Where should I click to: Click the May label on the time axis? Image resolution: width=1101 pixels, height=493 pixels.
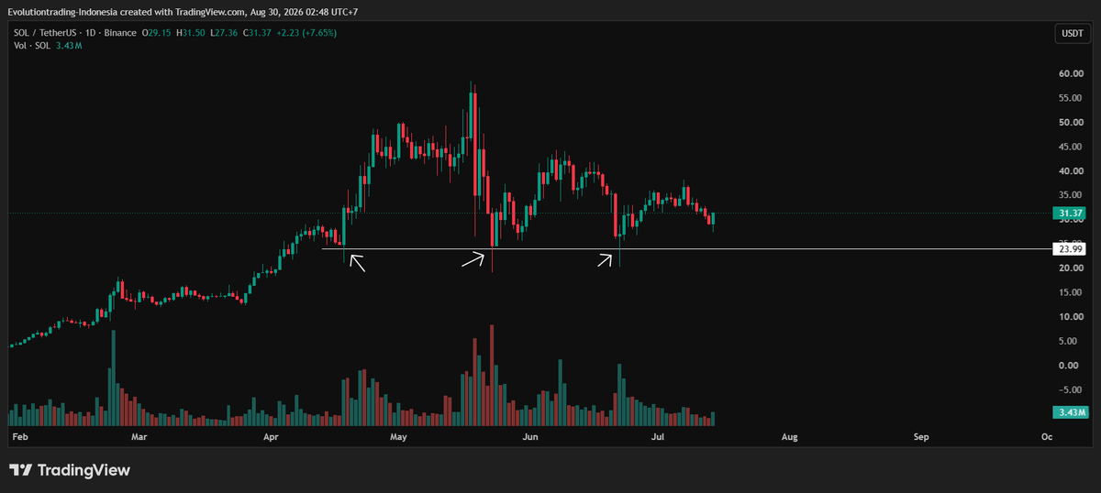coord(398,438)
